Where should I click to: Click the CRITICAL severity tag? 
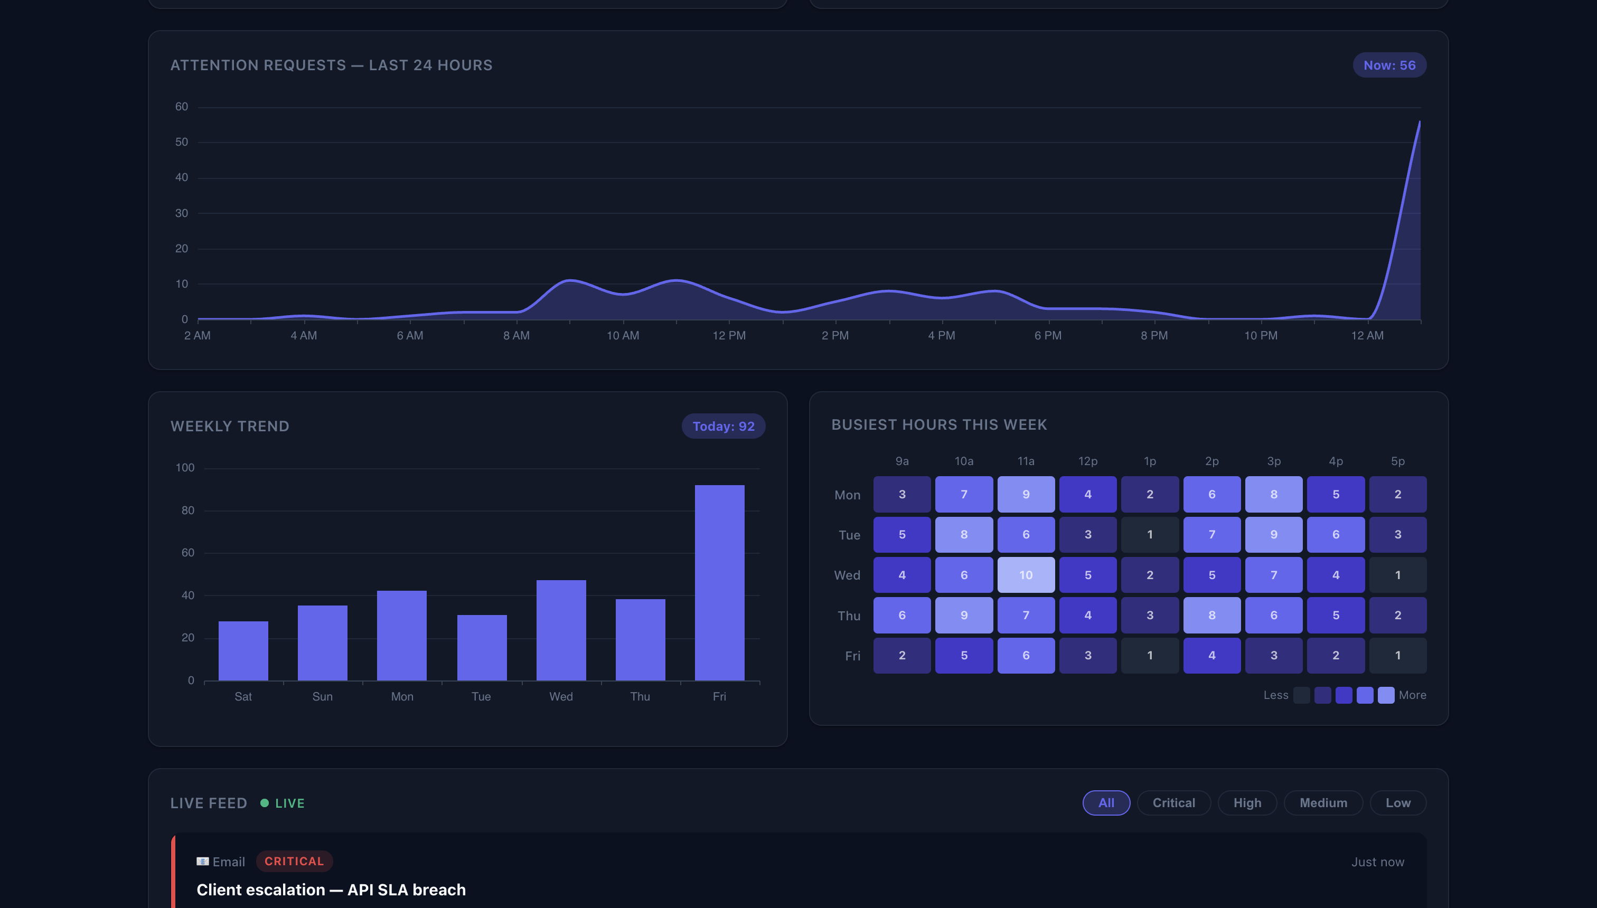tap(294, 861)
